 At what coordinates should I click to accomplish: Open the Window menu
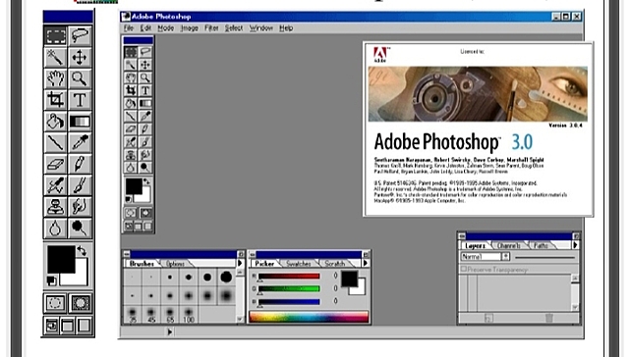pos(261,28)
